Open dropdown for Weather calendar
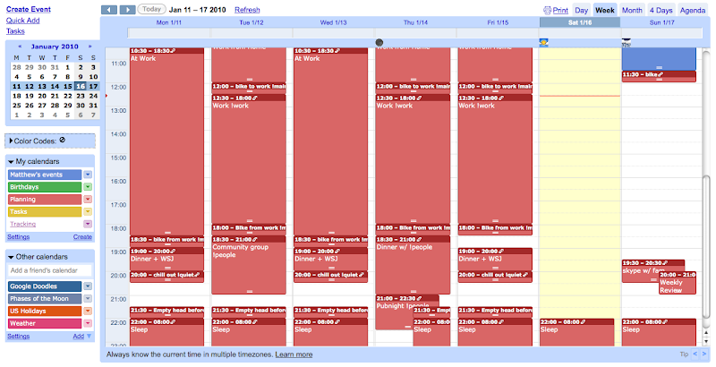716x367 pixels. click(x=88, y=323)
